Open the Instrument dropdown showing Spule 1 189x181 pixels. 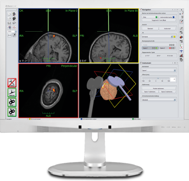159,70
